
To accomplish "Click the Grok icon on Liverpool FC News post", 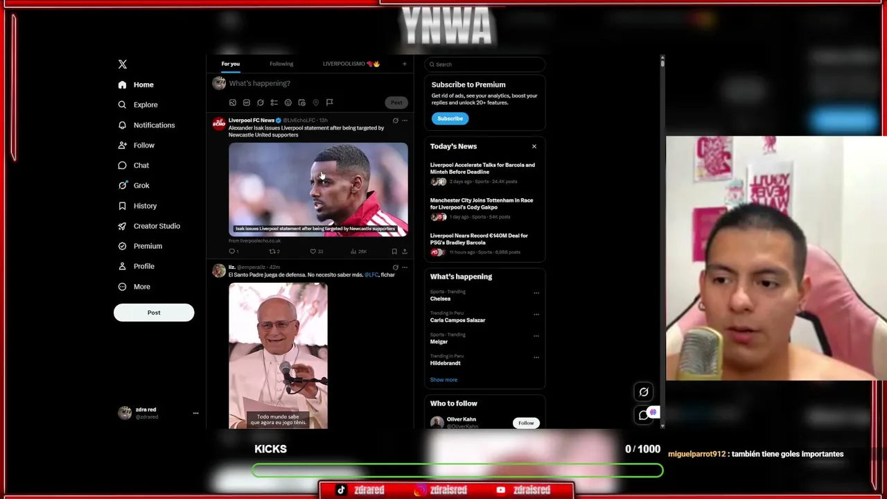I will pyautogui.click(x=396, y=121).
